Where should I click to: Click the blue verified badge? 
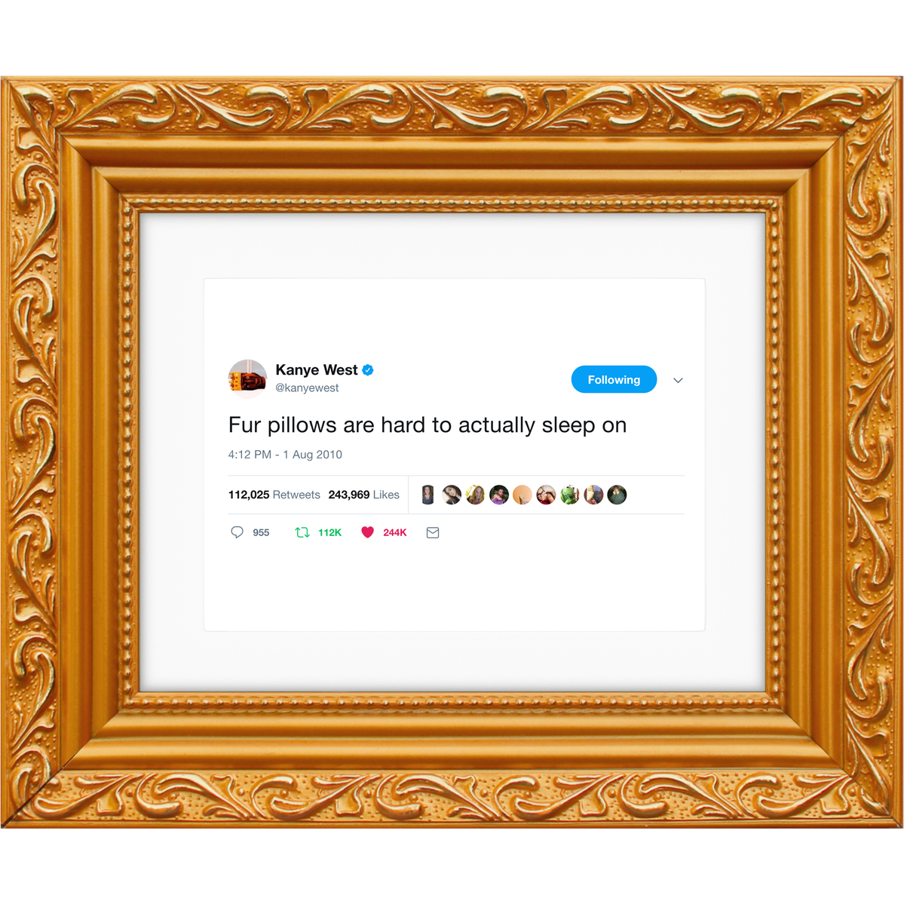368,370
